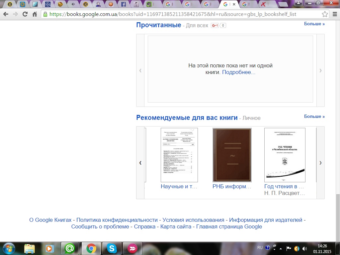Open Год чтения book cover thumbnail
Viewport: 340px width, 255px height.
click(285, 155)
